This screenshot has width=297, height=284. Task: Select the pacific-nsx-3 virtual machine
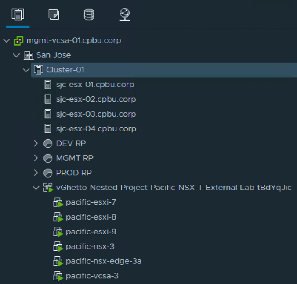[x=90, y=247]
